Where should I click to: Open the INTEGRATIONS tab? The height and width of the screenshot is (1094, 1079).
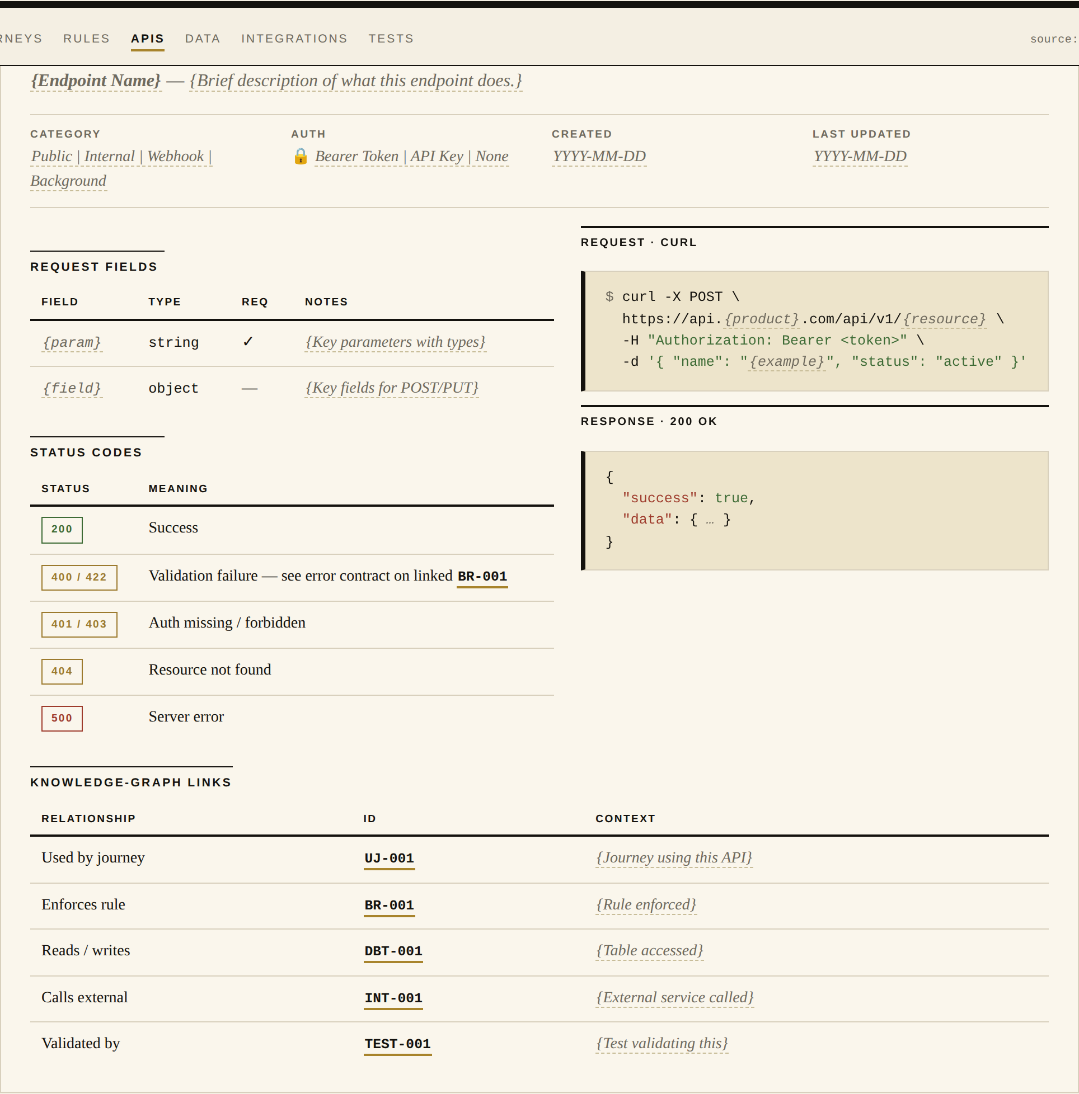click(294, 39)
